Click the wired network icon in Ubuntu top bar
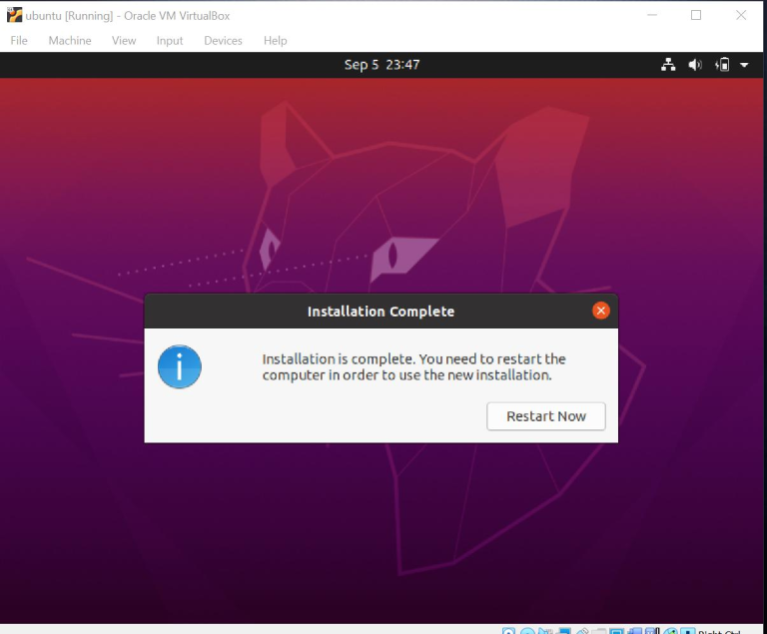This screenshot has height=634, width=767. point(669,65)
